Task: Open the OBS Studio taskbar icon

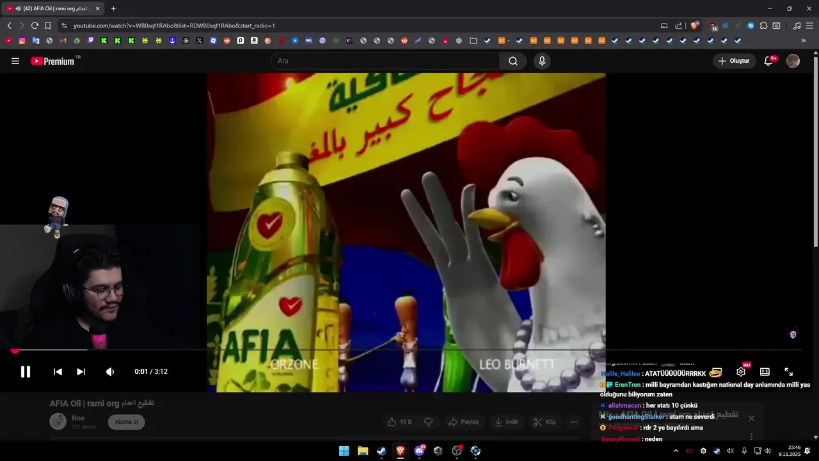Action: pos(457,451)
